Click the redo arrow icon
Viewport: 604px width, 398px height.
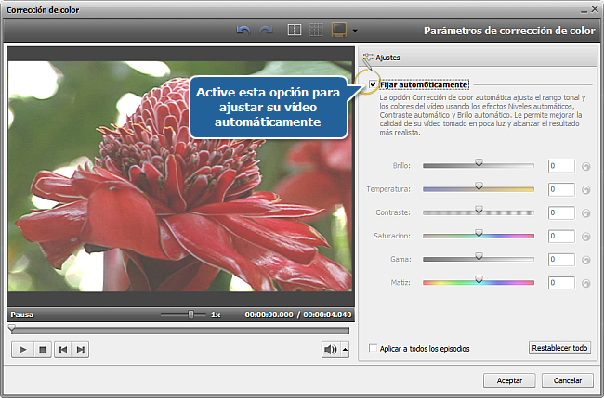coord(266,31)
